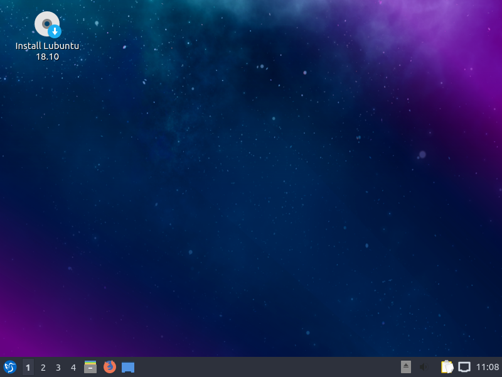Open the Lubuntu application menu
The image size is (502, 377).
[9, 367]
